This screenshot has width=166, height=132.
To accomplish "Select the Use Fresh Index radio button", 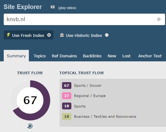I will (49, 35).
